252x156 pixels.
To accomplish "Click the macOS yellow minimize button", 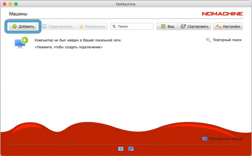I will [x=10, y=4].
